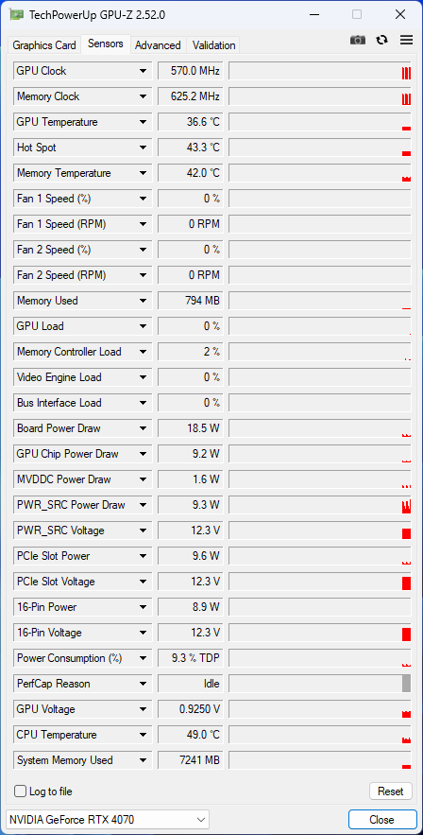Take a screenshot with the camera icon
The image size is (423, 835).
click(358, 40)
